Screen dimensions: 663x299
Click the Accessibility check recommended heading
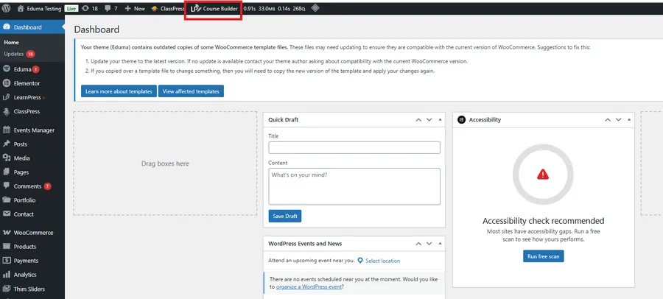click(543, 221)
